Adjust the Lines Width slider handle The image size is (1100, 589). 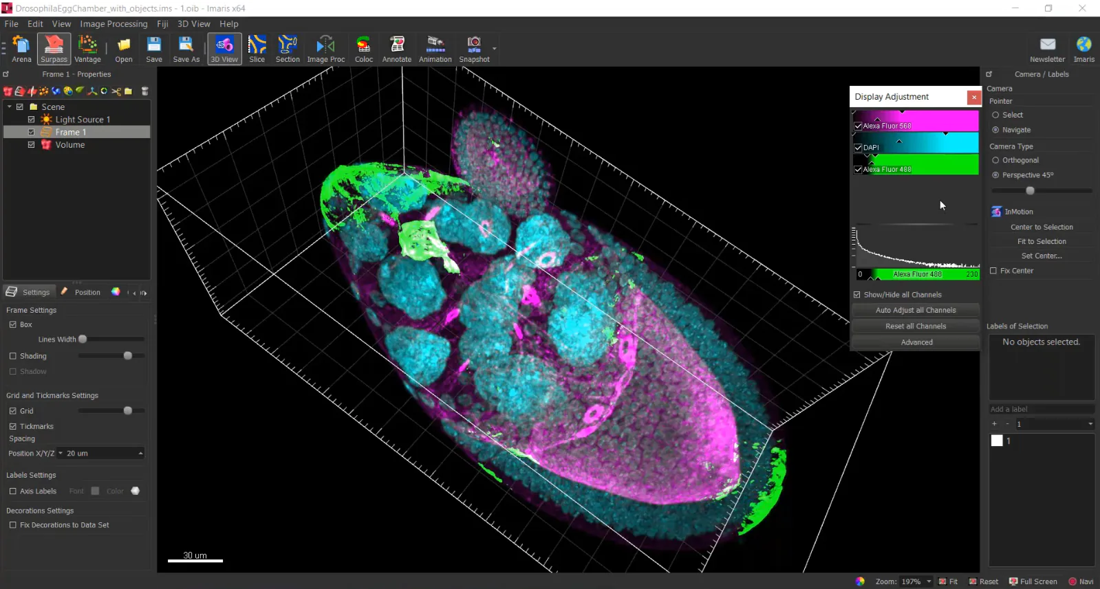pos(83,340)
